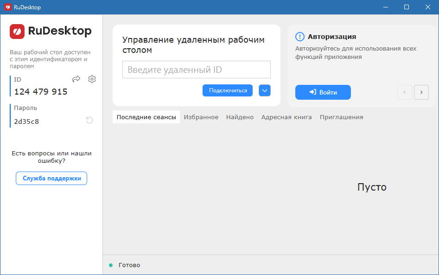Minimize the RuDesktop window
439x275 pixels.
coord(386,7)
